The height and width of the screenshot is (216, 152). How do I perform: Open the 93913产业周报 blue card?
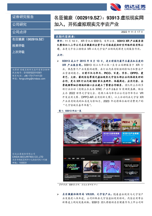tap(131, 138)
